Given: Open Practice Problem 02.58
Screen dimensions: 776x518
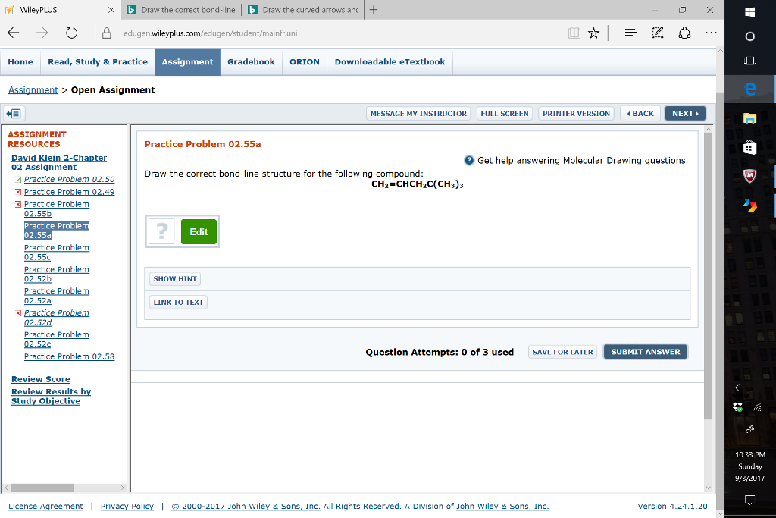Looking at the screenshot, I should (69, 356).
